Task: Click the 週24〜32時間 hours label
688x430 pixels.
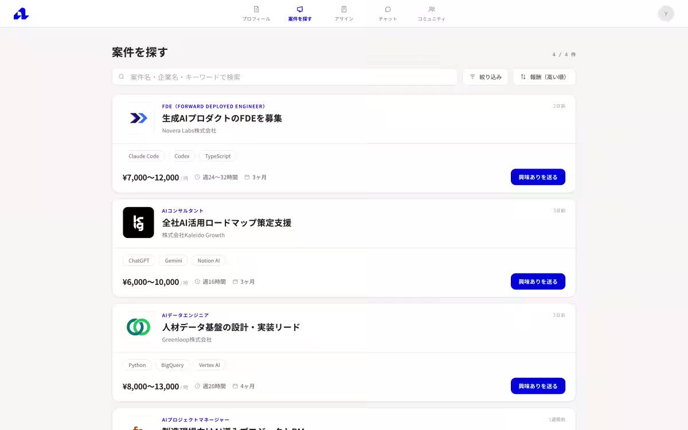Action: [x=216, y=177]
